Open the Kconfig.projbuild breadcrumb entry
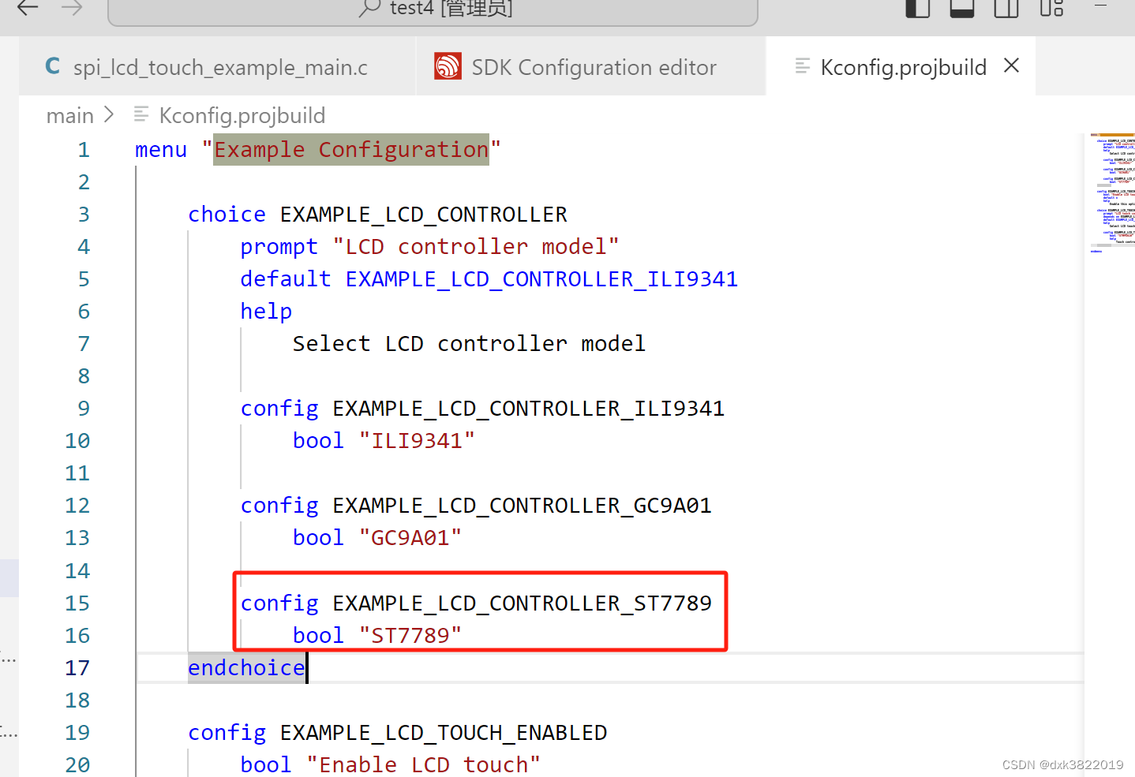This screenshot has width=1135, height=777. (242, 114)
